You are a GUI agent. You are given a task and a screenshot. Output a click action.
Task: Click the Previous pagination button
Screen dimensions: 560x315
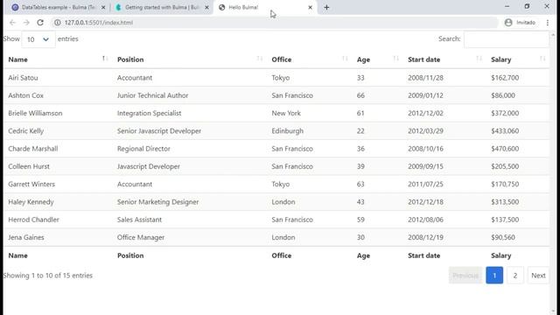click(465, 276)
